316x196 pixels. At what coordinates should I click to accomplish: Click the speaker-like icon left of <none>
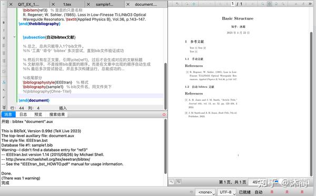[191, 192]
